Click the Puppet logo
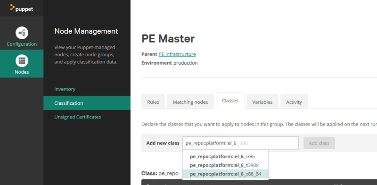377x185 pixels. coord(22,8)
